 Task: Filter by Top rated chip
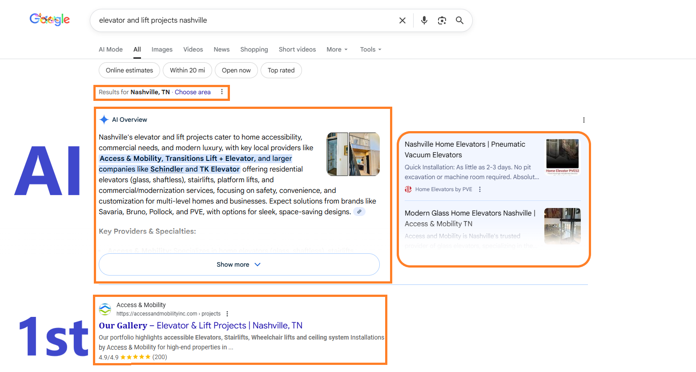point(281,70)
